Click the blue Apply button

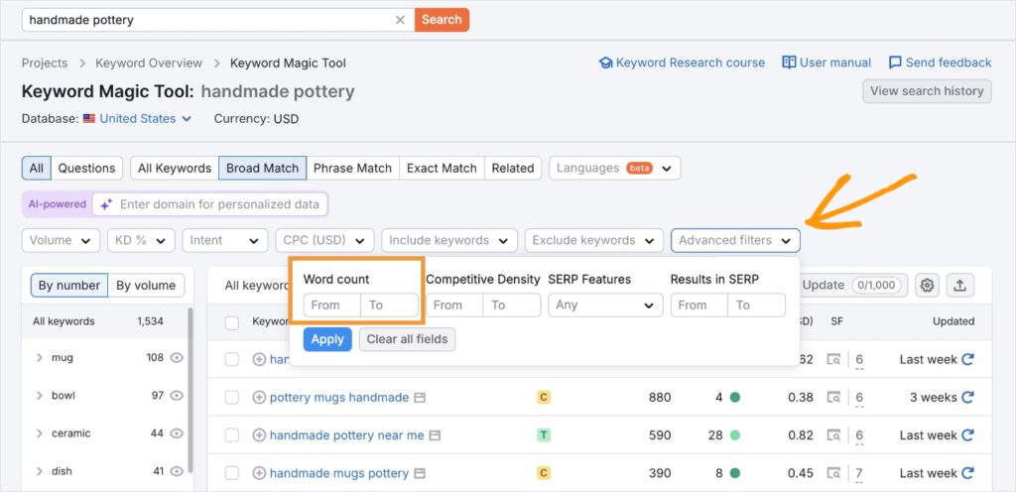click(x=327, y=339)
